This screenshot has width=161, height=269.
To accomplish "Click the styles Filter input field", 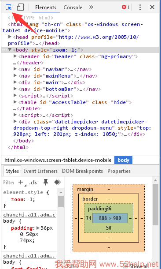I will (8, 183).
